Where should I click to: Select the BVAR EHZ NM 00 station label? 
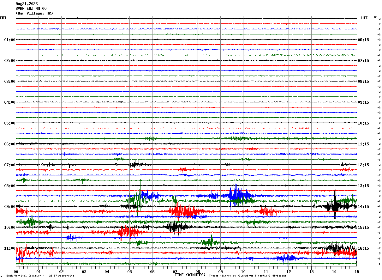[31, 9]
